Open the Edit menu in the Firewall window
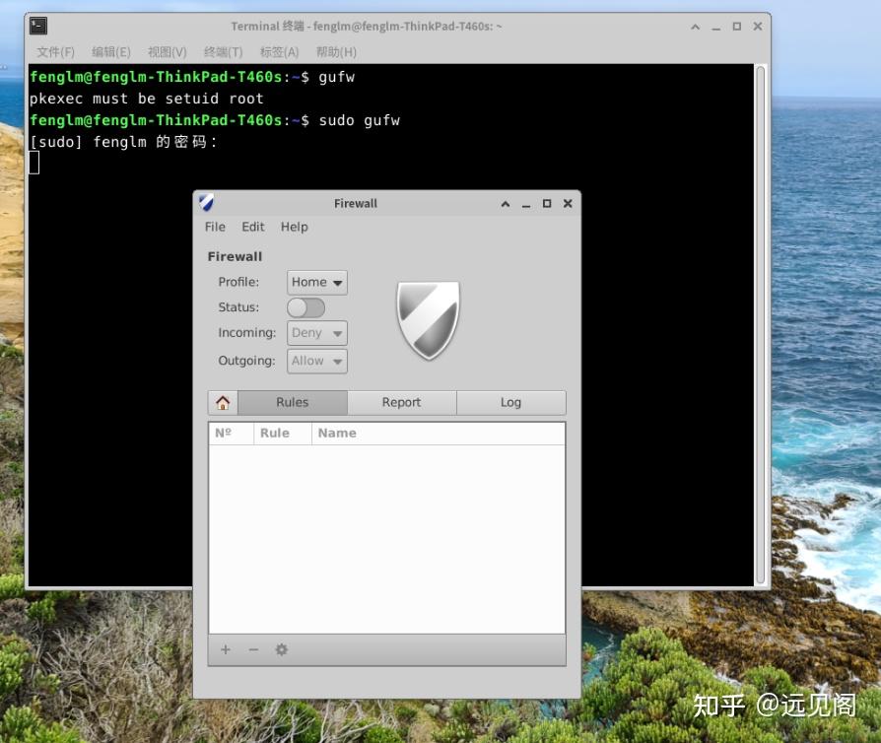The image size is (881, 743). [x=252, y=227]
